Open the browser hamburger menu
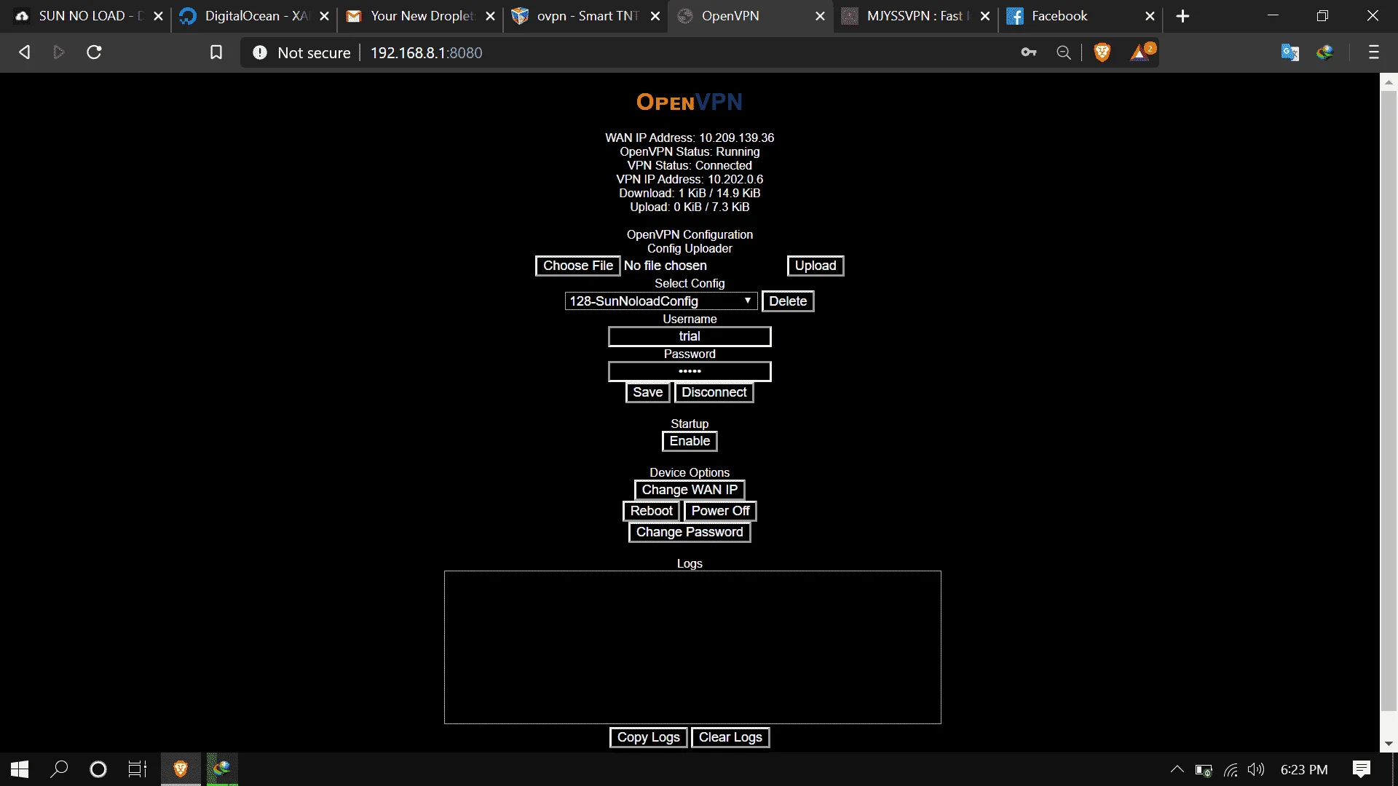The image size is (1398, 786). tap(1374, 52)
